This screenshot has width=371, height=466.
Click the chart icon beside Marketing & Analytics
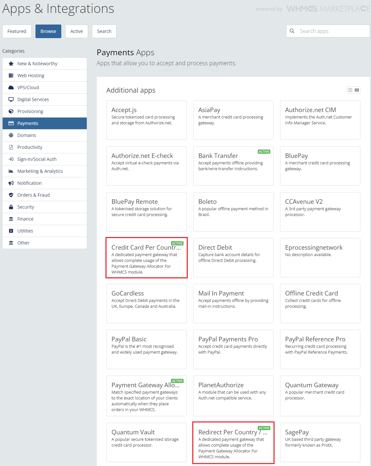click(x=11, y=171)
